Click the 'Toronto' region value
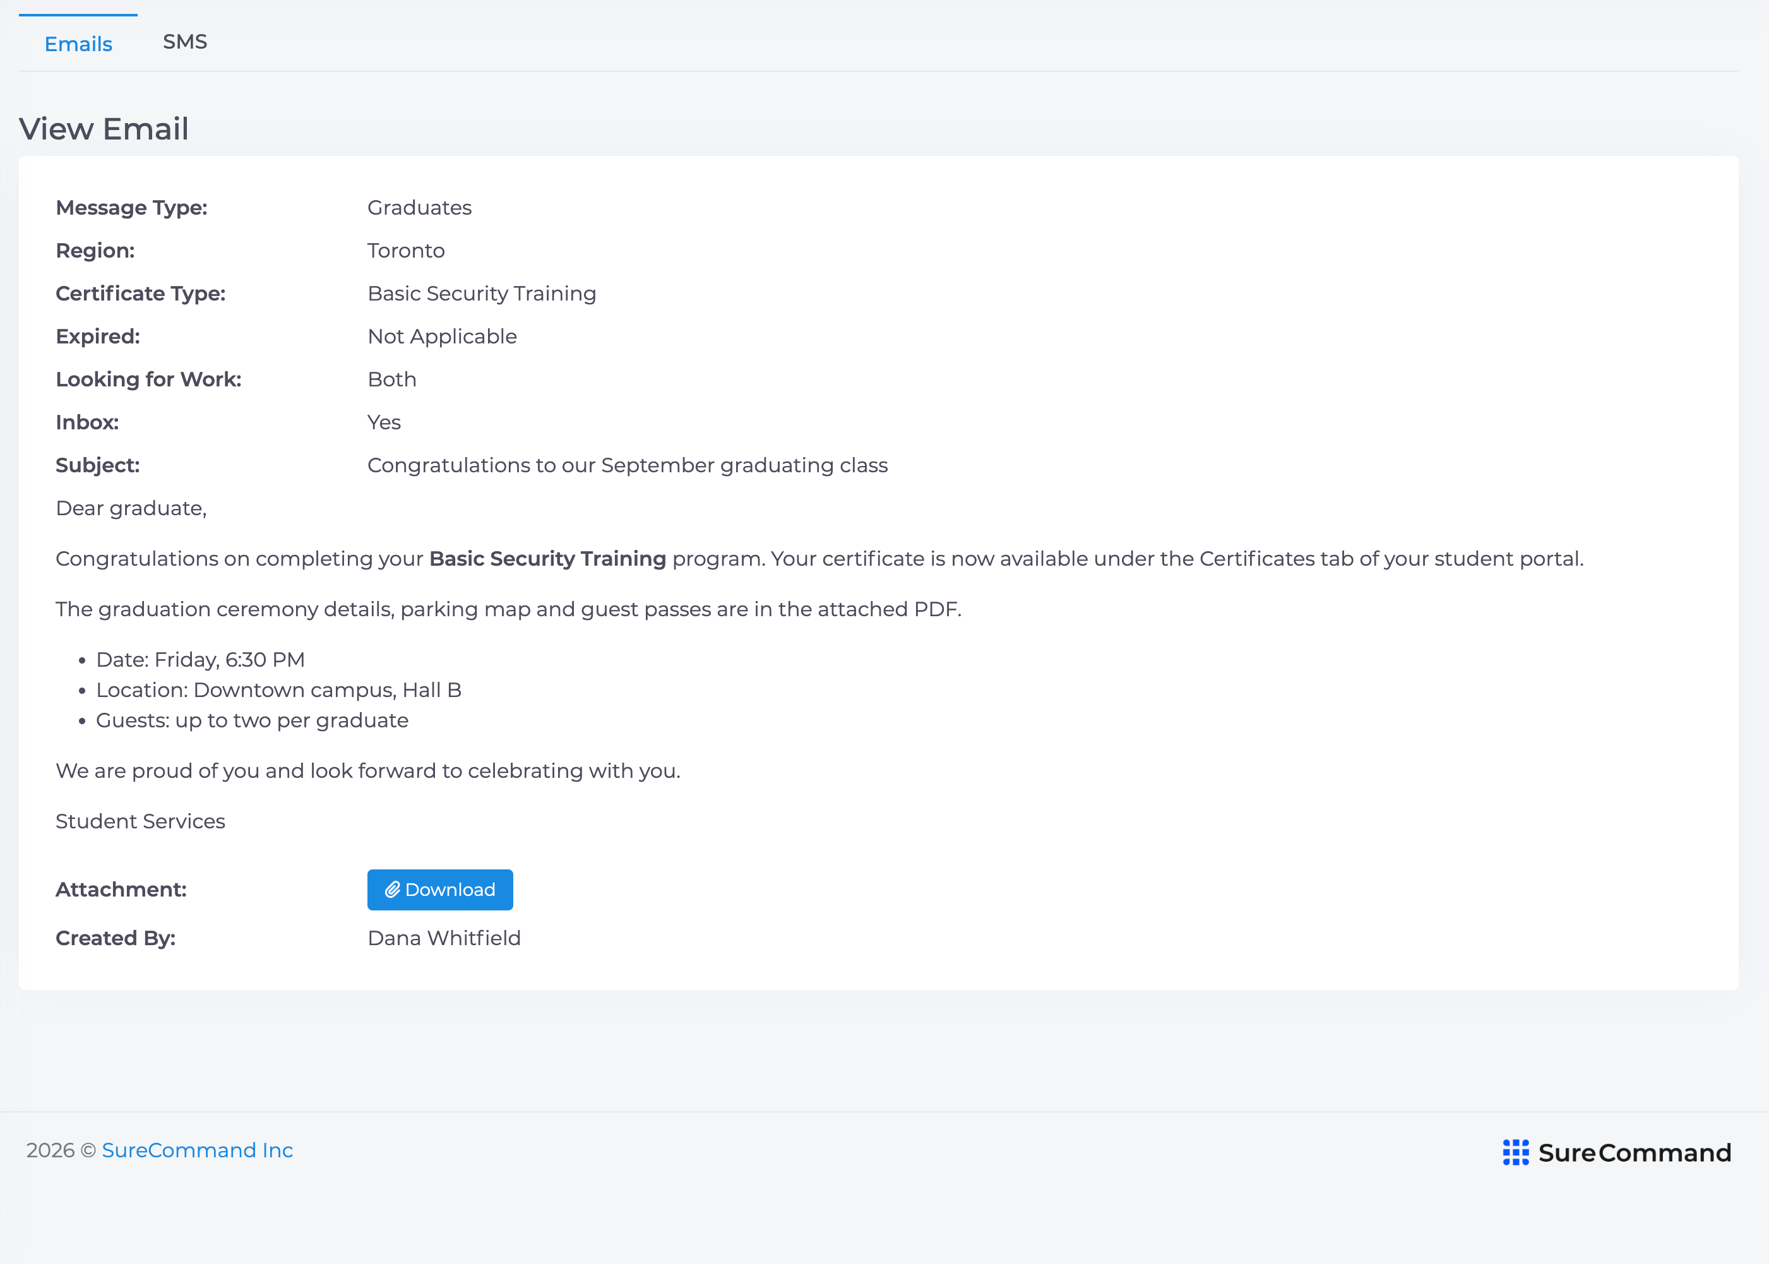 coord(406,251)
